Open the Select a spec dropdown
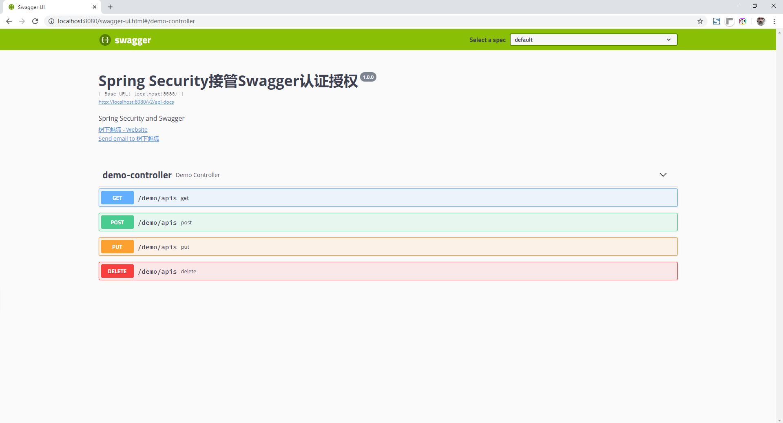Viewport: 783px width, 423px height. pos(593,40)
